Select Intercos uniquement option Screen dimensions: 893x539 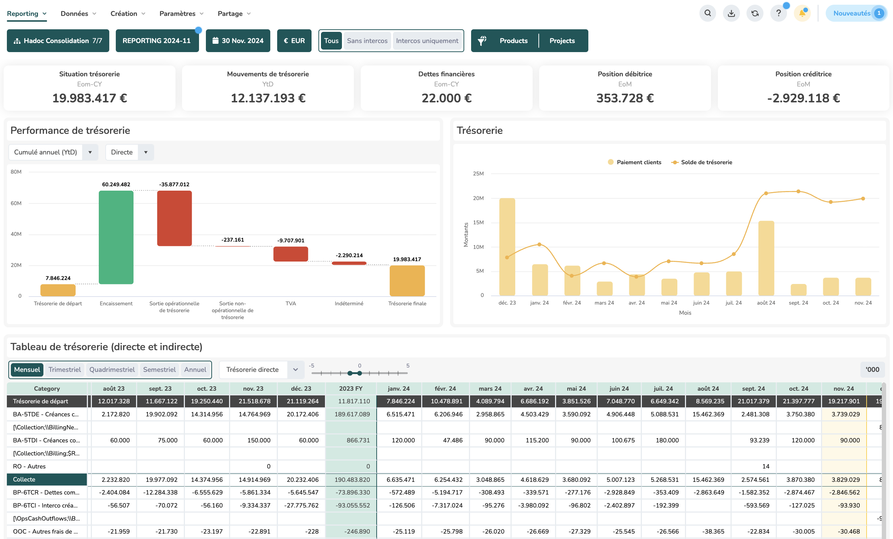coord(427,41)
